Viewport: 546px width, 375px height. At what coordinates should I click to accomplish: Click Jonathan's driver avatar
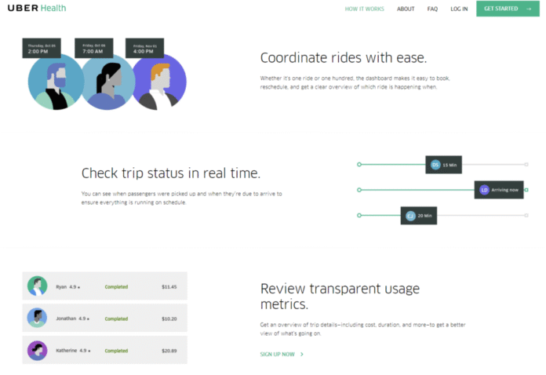pos(37,318)
